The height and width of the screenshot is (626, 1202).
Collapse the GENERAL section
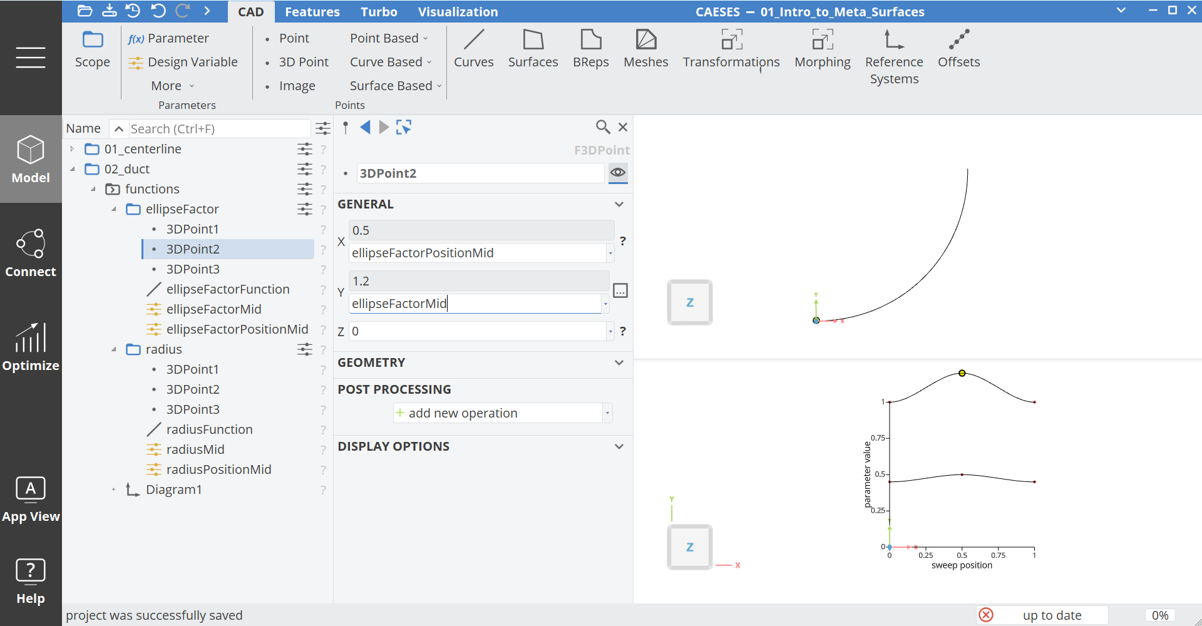619,205
